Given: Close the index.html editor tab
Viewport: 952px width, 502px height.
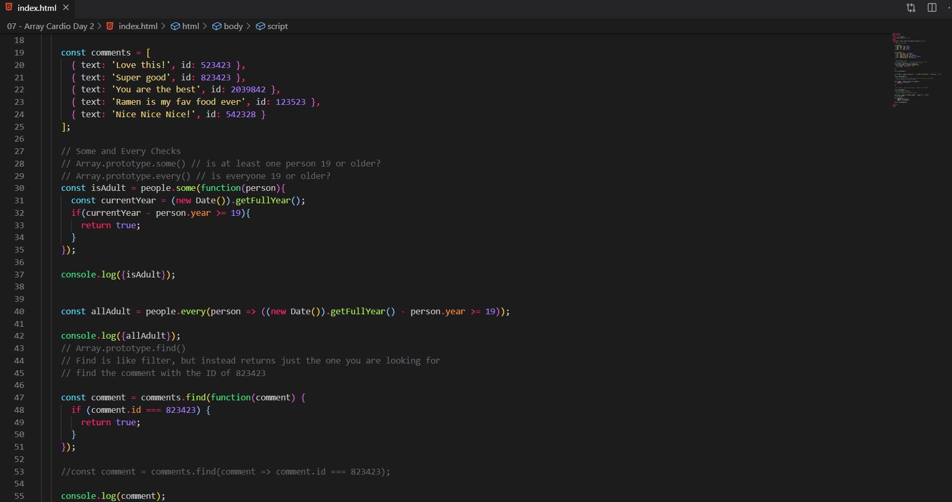Looking at the screenshot, I should coord(66,8).
